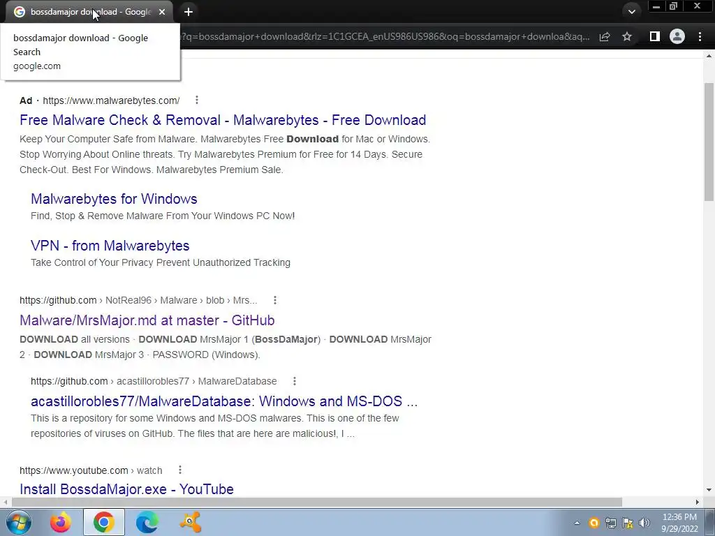This screenshot has height=536, width=715.
Task: Click the address bar URL field
Action: click(385, 36)
